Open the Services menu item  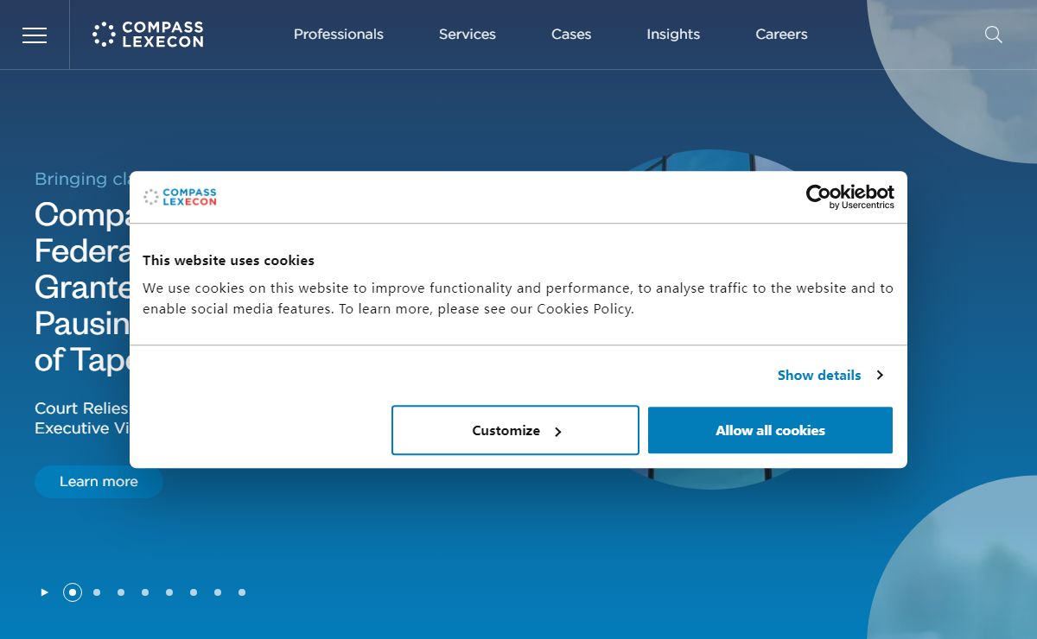pyautogui.click(x=468, y=35)
